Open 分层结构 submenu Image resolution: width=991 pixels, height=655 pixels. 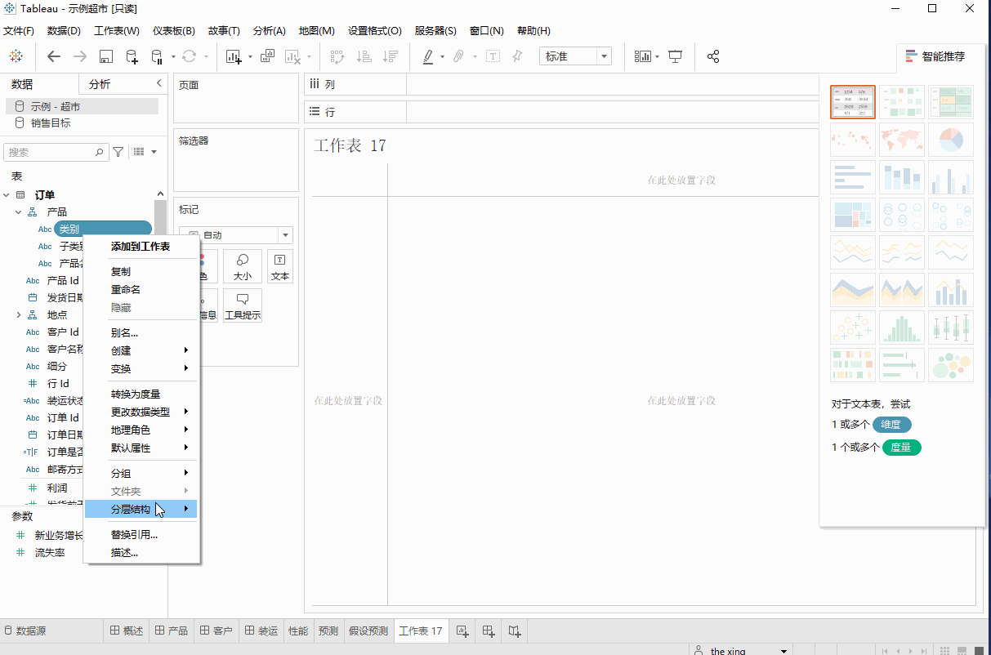(141, 510)
